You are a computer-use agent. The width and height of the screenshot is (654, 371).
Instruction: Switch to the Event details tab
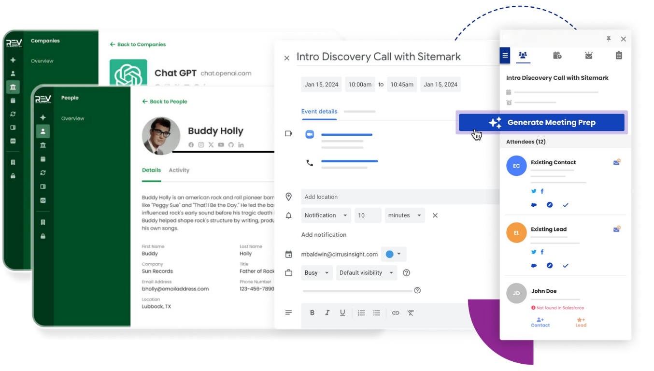coord(319,112)
